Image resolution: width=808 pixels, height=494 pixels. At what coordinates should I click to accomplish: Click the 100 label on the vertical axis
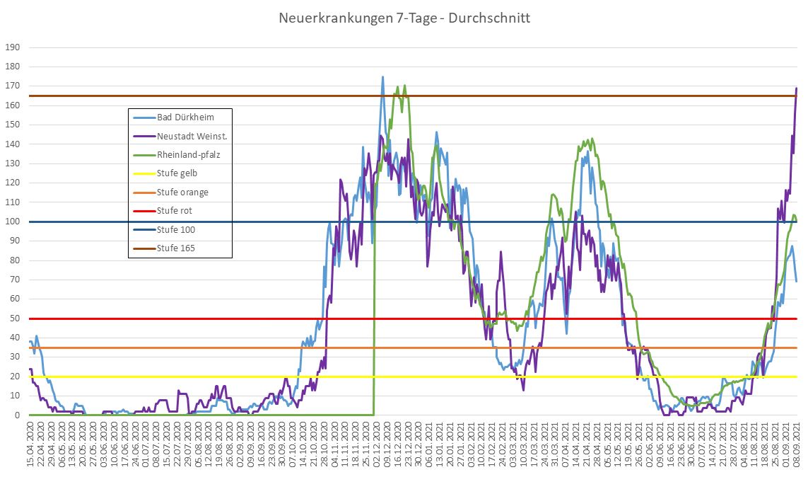(12, 222)
